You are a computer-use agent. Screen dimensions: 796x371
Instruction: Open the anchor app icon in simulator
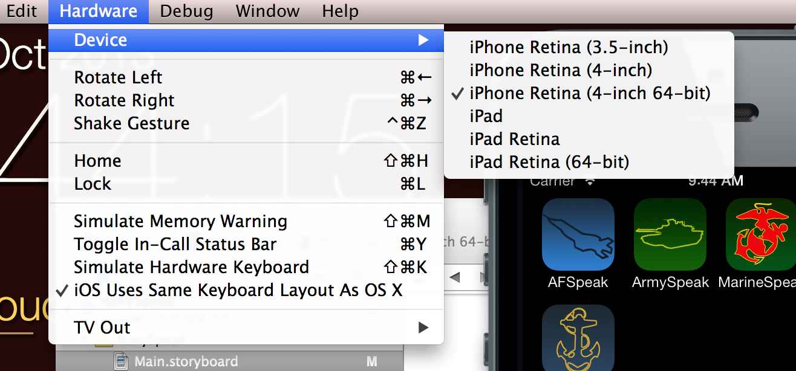(578, 338)
